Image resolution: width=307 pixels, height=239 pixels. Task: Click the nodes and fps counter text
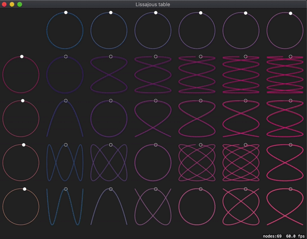(283, 235)
